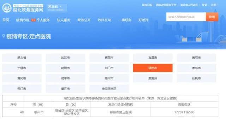The height and width of the screenshot is (127, 226).
Task: Select the 仙桃市 city button
Action: (196, 78)
